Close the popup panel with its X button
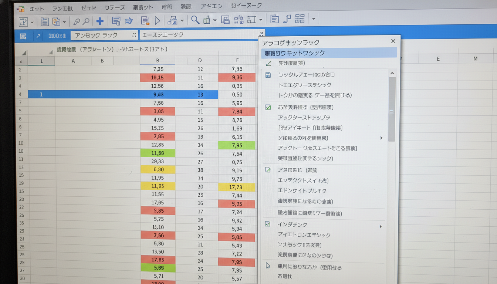Image resolution: width=497 pixels, height=284 pixels. [393, 41]
